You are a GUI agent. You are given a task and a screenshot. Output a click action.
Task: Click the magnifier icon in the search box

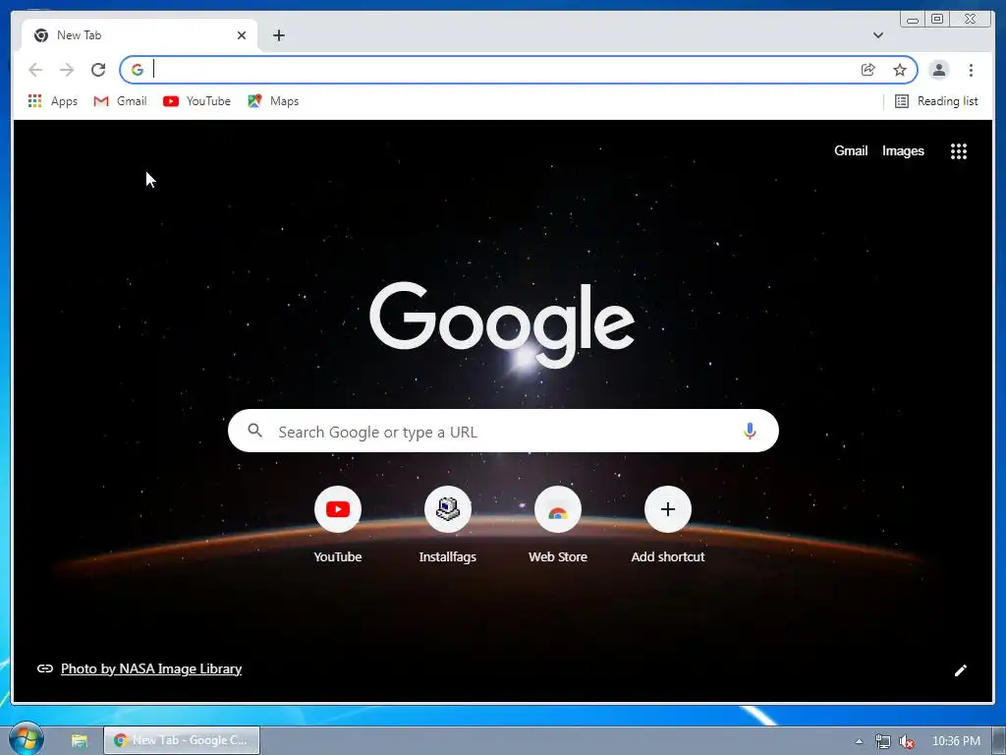point(254,431)
